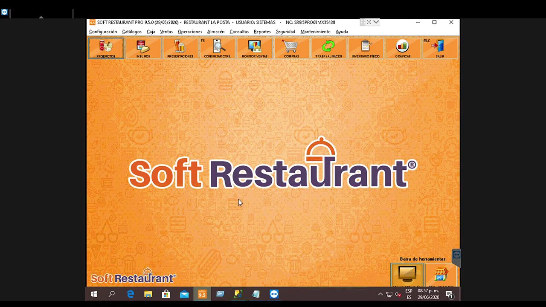Show hidden system tray icons
The width and height of the screenshot is (546, 307).
(380, 294)
